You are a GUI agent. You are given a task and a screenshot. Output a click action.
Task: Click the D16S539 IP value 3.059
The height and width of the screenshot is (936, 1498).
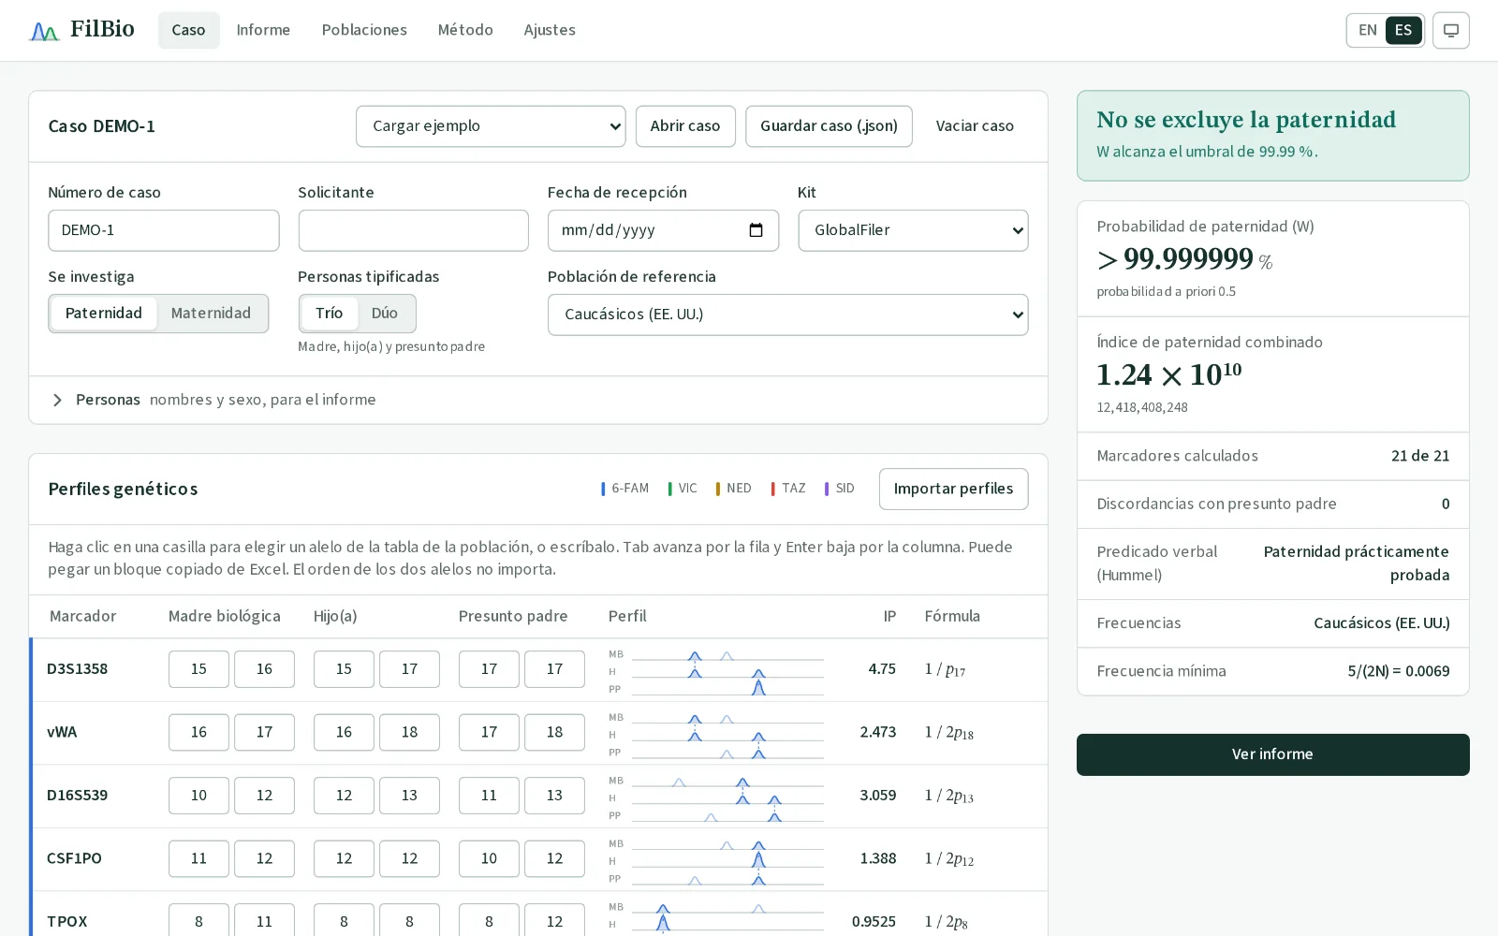[x=878, y=796]
